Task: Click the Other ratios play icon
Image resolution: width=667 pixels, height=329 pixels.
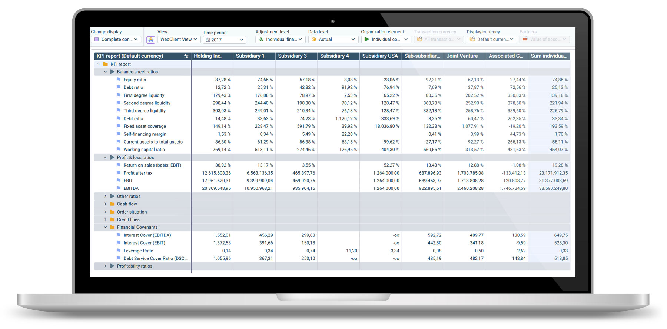Action: coord(112,196)
